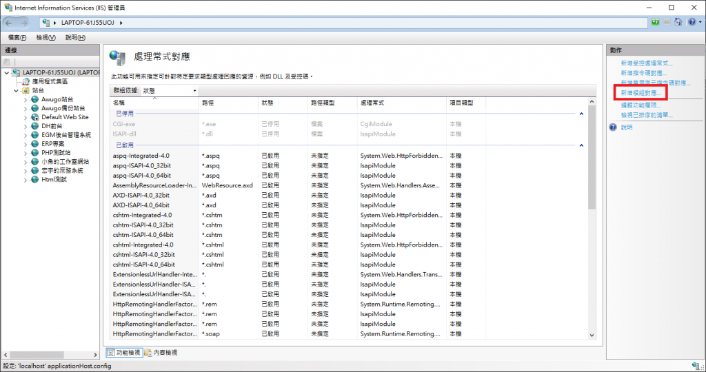The height and width of the screenshot is (372, 706).
Task: Sort by 路徑 column header
Action: [228, 103]
